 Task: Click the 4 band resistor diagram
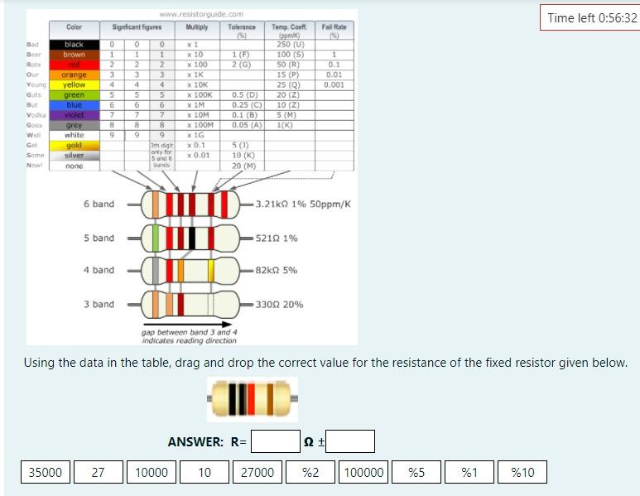(x=190, y=270)
